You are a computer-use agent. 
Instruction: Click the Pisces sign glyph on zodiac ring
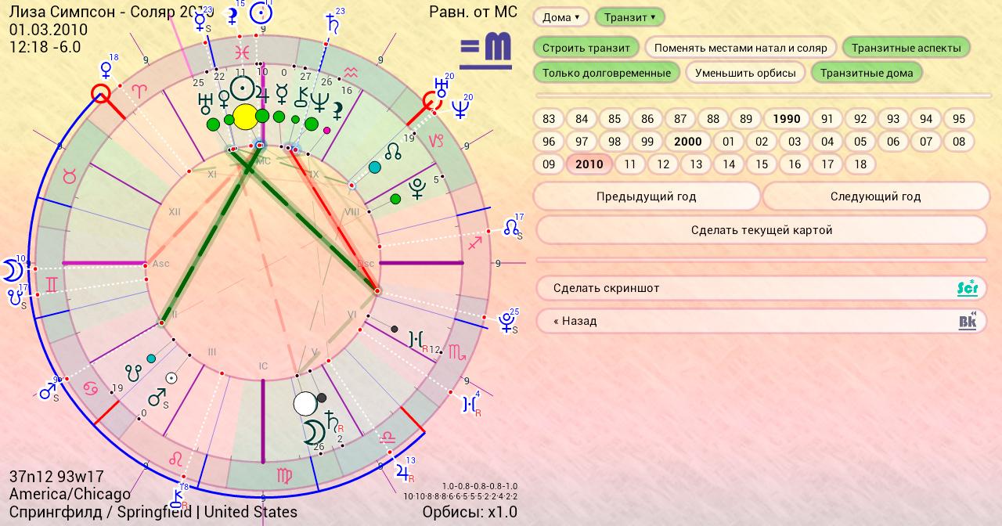244,52
